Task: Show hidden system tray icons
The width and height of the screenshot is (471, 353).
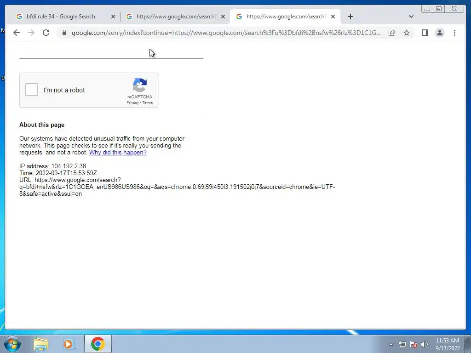Action: [x=391, y=344]
